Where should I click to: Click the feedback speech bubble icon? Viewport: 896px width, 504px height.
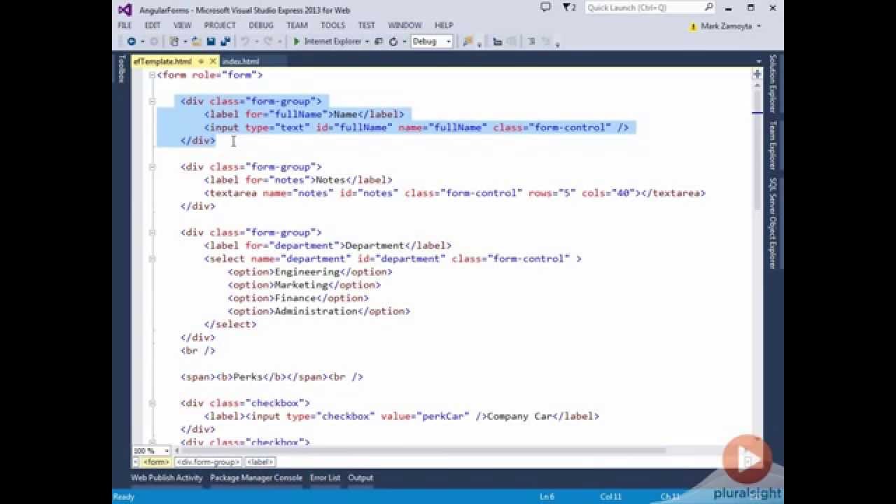(x=546, y=8)
